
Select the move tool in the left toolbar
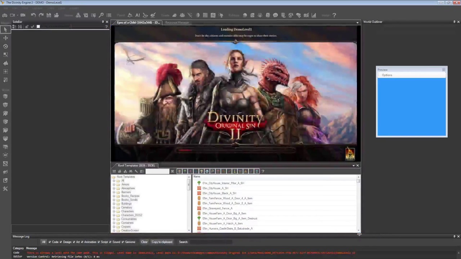point(5,38)
